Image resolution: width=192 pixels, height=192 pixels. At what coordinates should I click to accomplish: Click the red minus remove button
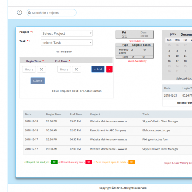click(109, 69)
